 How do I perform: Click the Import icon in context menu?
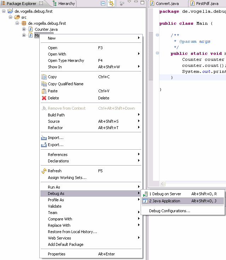coord(44,138)
